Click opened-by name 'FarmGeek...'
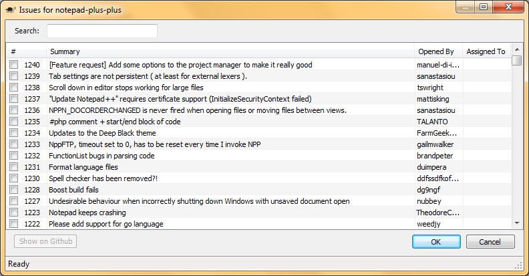 [x=437, y=133]
